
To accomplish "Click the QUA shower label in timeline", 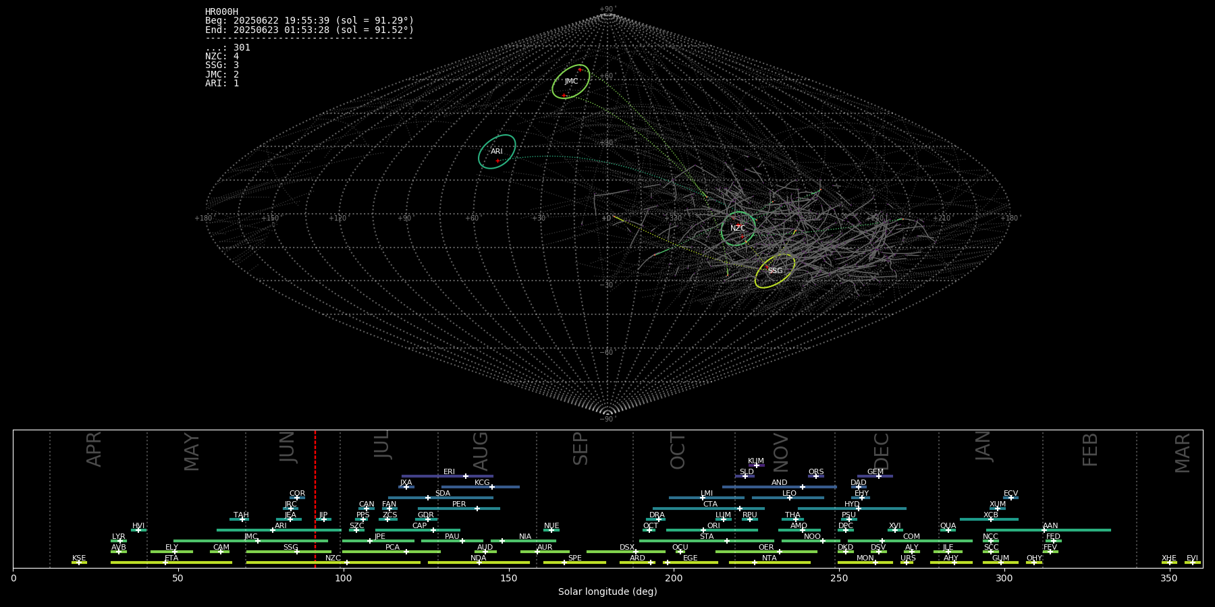I will pos(948,525).
